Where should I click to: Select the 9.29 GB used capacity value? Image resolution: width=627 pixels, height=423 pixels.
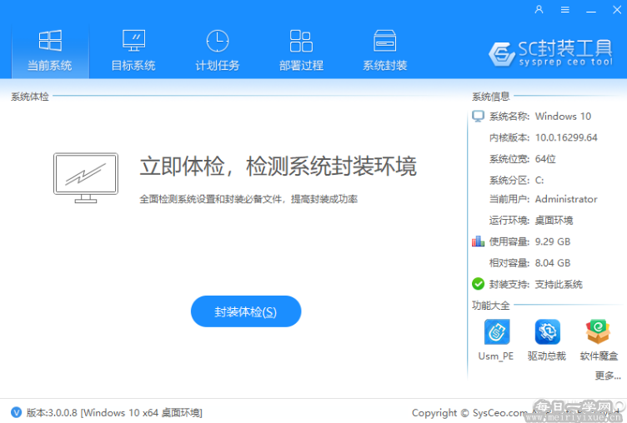tap(553, 241)
